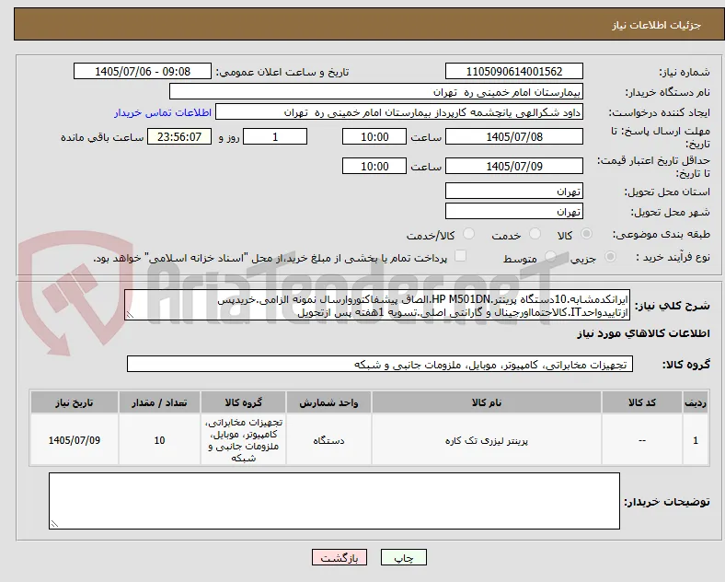The width and height of the screenshot is (725, 582).
Task: Click the کد کالا column header
Action: [x=642, y=402]
